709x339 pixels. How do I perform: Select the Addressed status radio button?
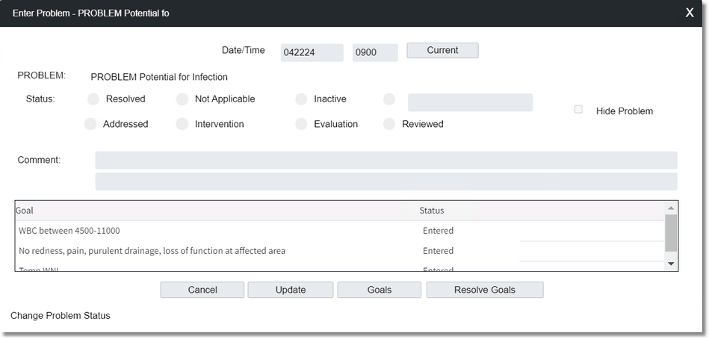[x=90, y=124]
